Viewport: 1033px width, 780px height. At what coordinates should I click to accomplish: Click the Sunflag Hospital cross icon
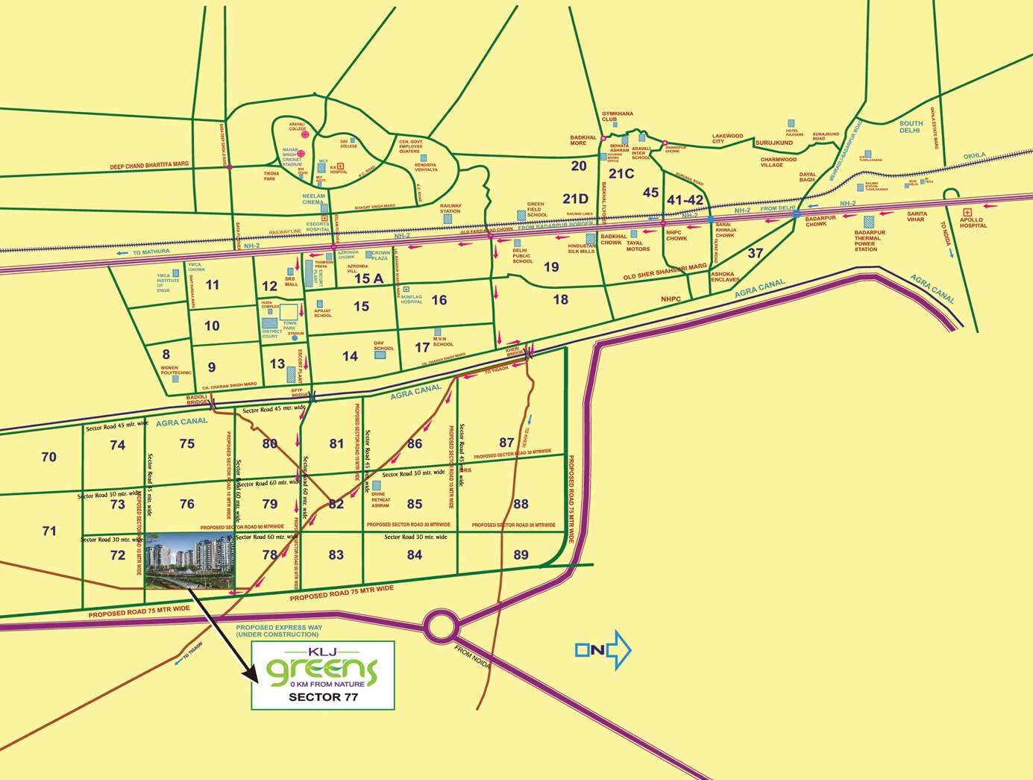point(406,289)
